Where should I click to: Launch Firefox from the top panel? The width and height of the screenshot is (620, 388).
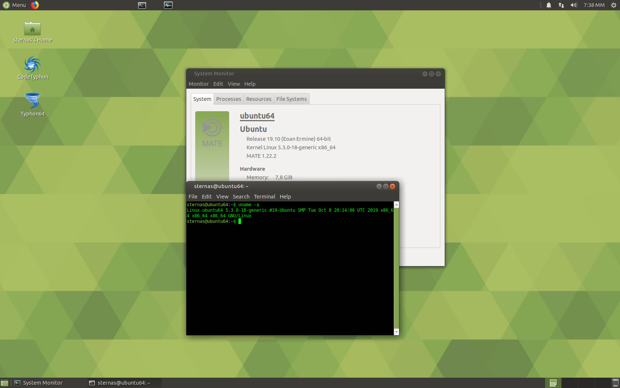coord(35,5)
